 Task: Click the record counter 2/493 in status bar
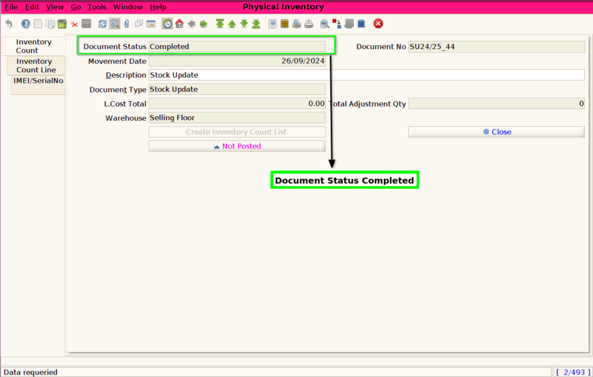click(573, 372)
